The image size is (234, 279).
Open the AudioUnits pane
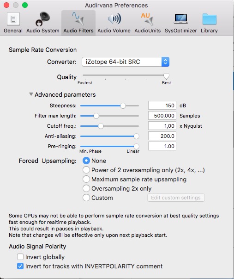pos(147,23)
